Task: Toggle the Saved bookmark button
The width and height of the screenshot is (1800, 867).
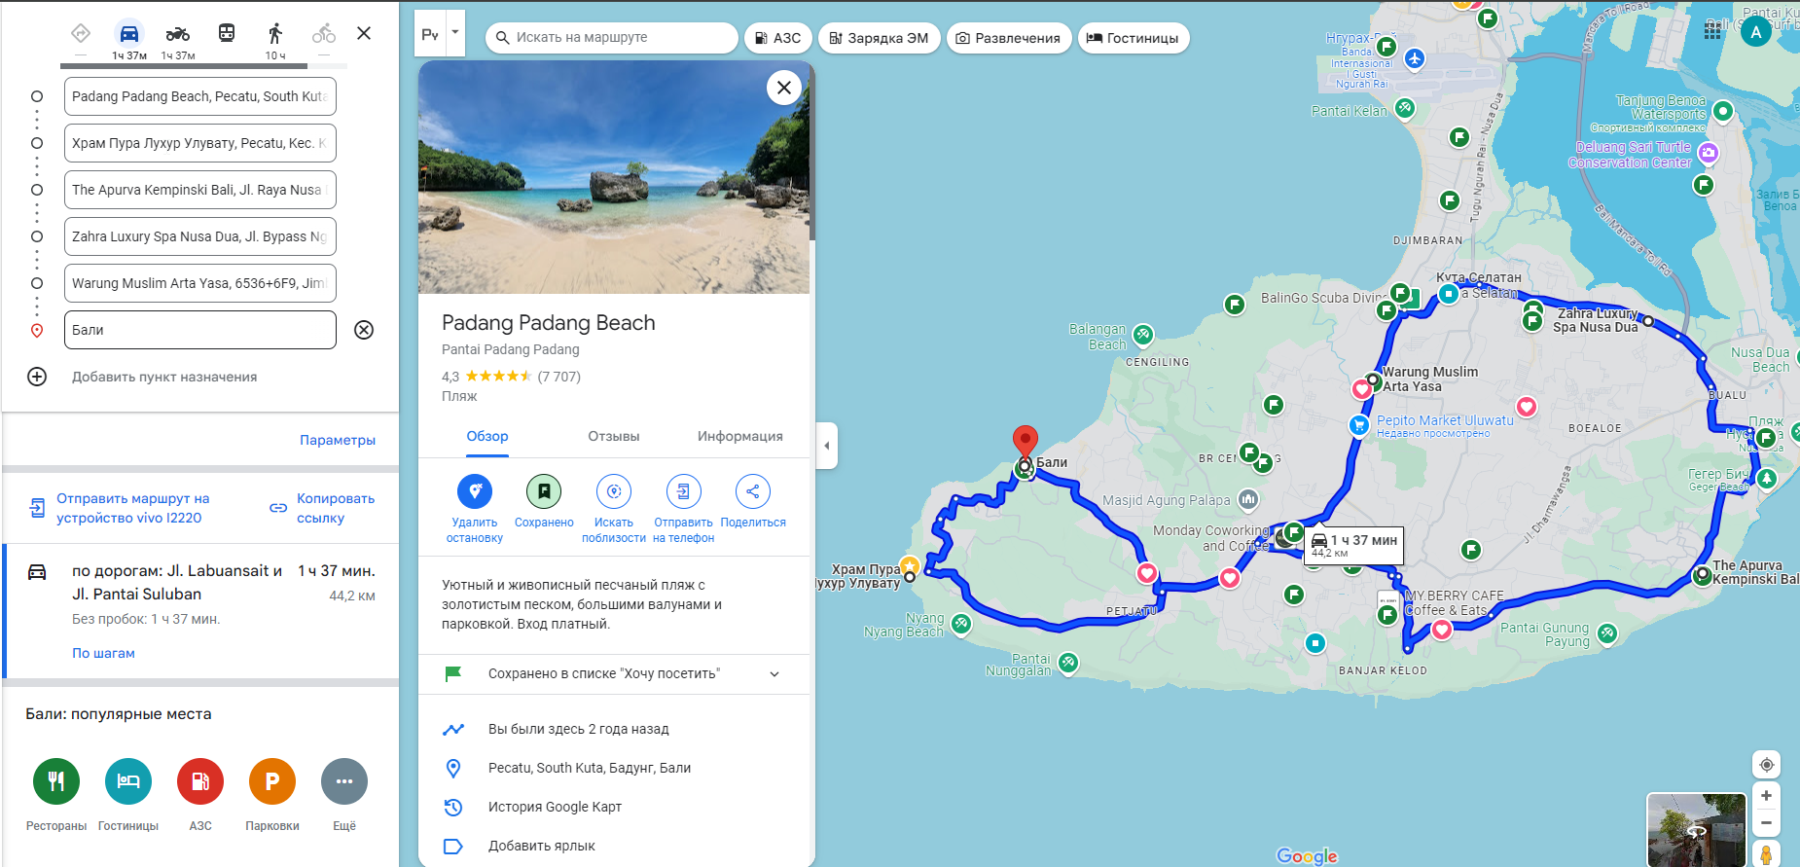Action: click(544, 491)
